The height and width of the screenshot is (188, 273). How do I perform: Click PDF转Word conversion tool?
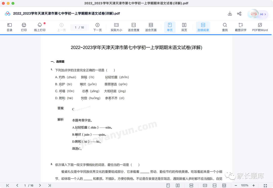(260, 27)
